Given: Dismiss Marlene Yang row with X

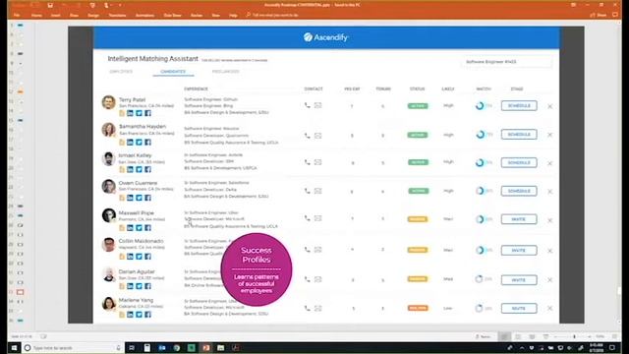Looking at the screenshot, I should (550, 308).
